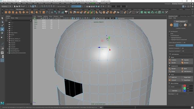
Task: Open the Edit Mesh menu
Action: [x=41, y=3]
